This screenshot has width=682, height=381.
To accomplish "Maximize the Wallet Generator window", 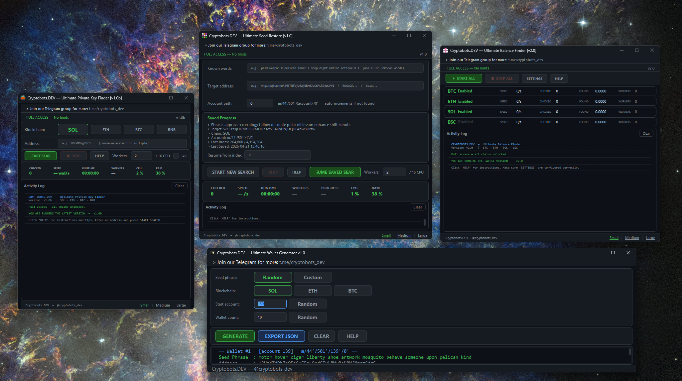I will coord(613,253).
